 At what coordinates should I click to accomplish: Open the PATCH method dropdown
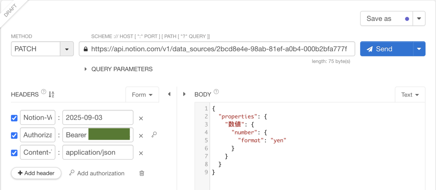(66, 49)
